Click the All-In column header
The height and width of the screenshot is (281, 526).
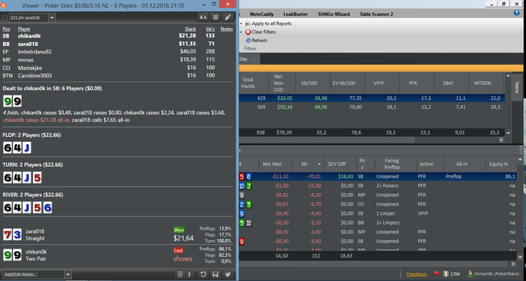pyautogui.click(x=461, y=164)
